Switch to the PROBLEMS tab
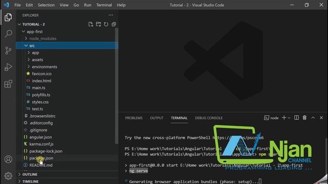The height and width of the screenshot is (184, 328). coord(134,118)
